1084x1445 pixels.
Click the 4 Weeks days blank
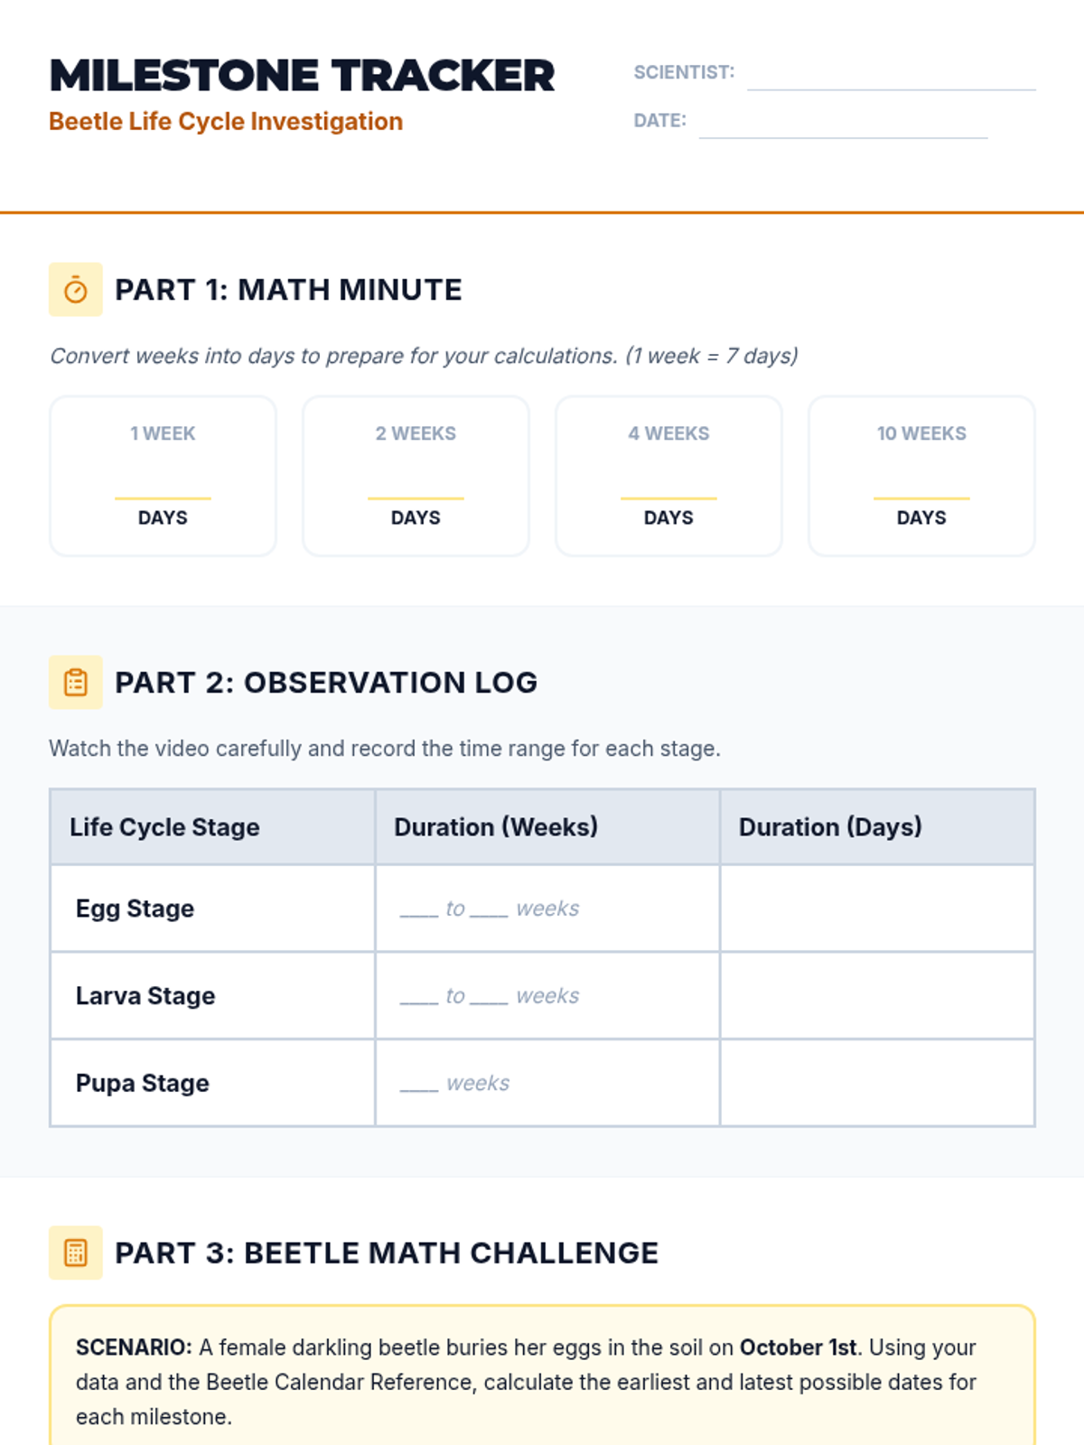pyautogui.click(x=668, y=481)
